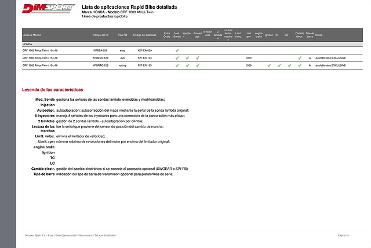Select the 'Extra Costo' column header

167,35
